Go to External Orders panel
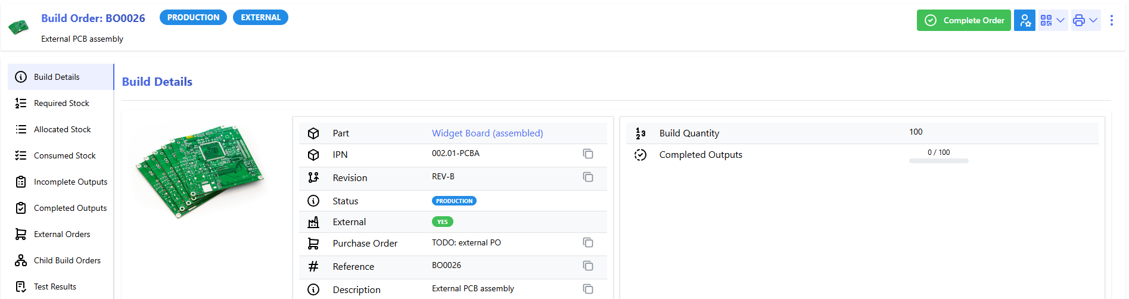Screen dimensions: 1129x299 tap(62, 234)
